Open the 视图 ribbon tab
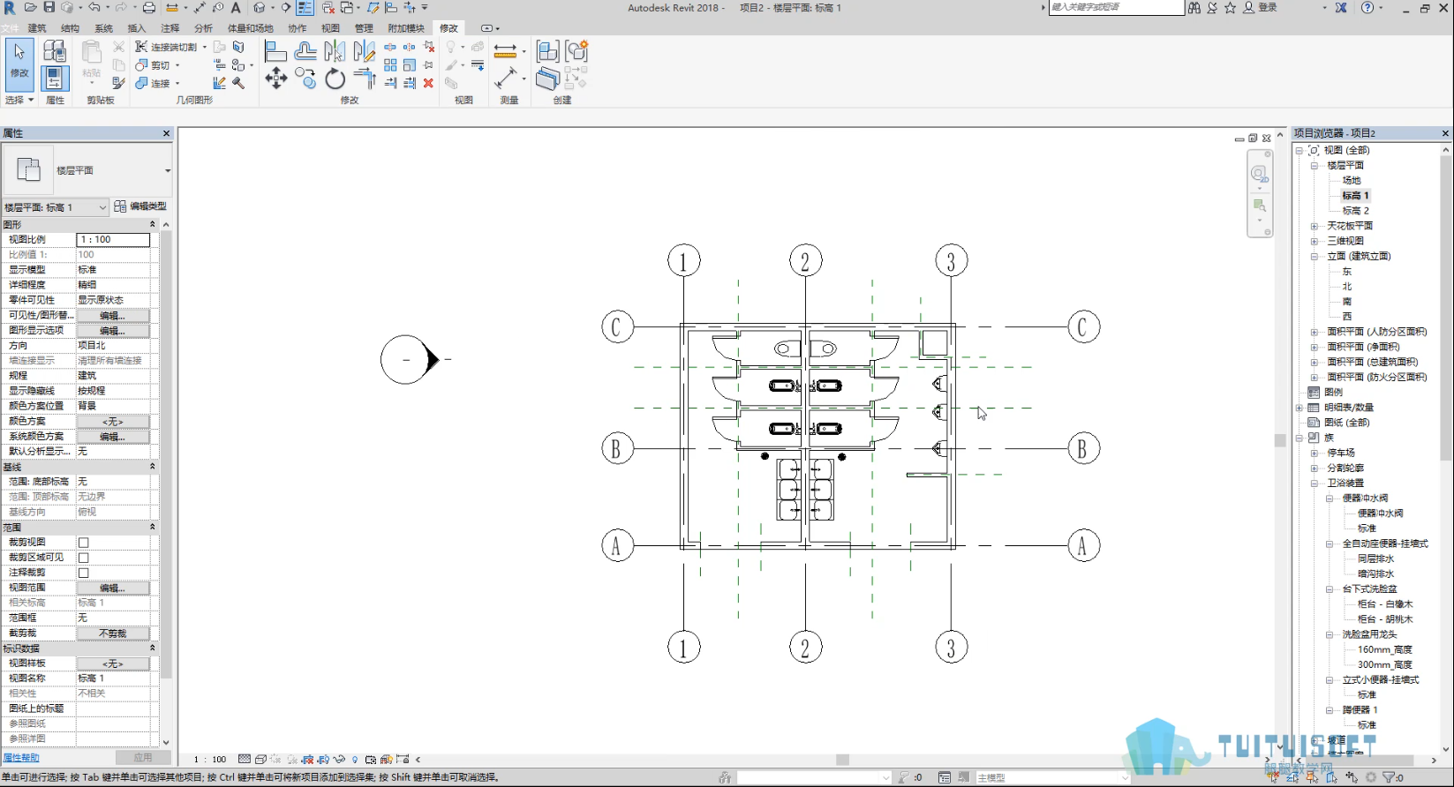The image size is (1454, 787). tap(330, 28)
